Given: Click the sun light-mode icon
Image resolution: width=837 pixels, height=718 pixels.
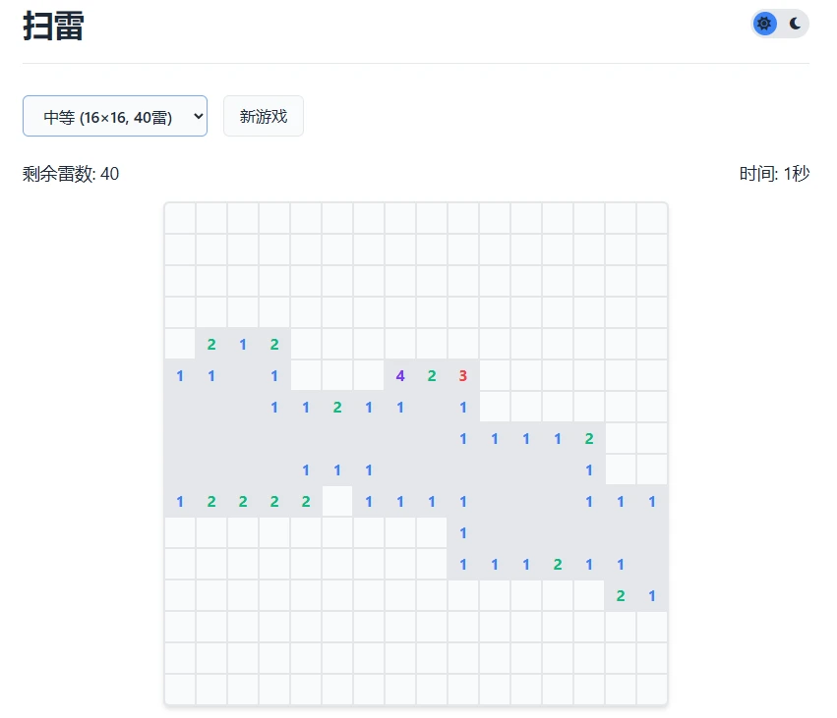Looking at the screenshot, I should [x=765, y=24].
